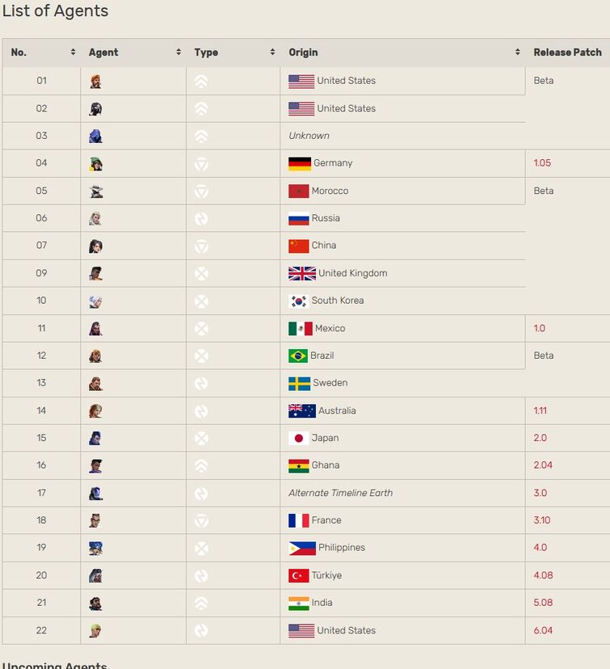Click the role type icon in the India row
Screen dimensions: 610x669
[x=201, y=603]
